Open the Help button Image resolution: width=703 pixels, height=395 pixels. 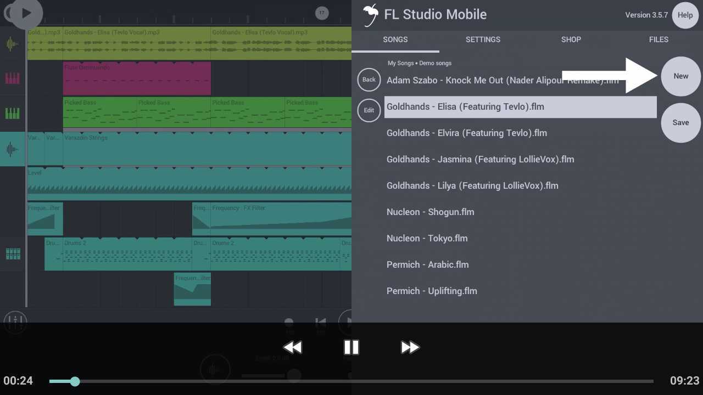[685, 15]
